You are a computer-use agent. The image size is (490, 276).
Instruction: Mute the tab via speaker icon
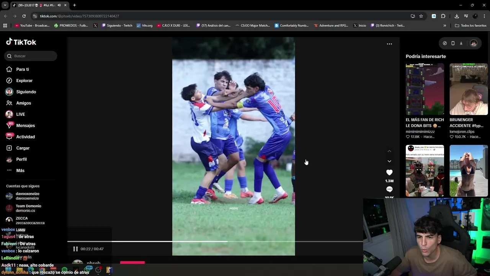(59, 5)
